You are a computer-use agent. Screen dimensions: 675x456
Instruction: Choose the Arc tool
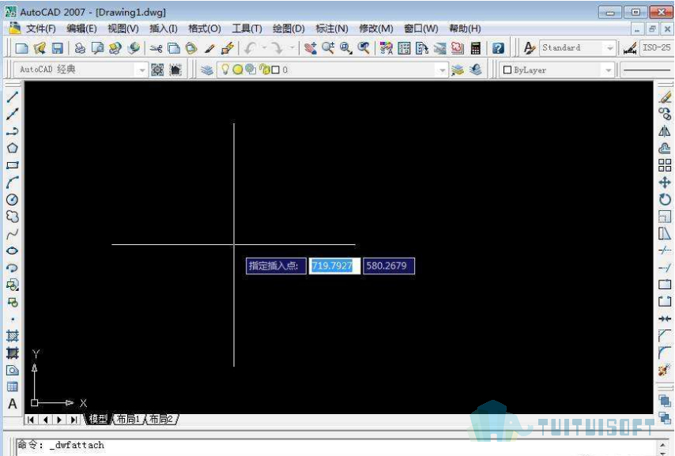point(13,183)
